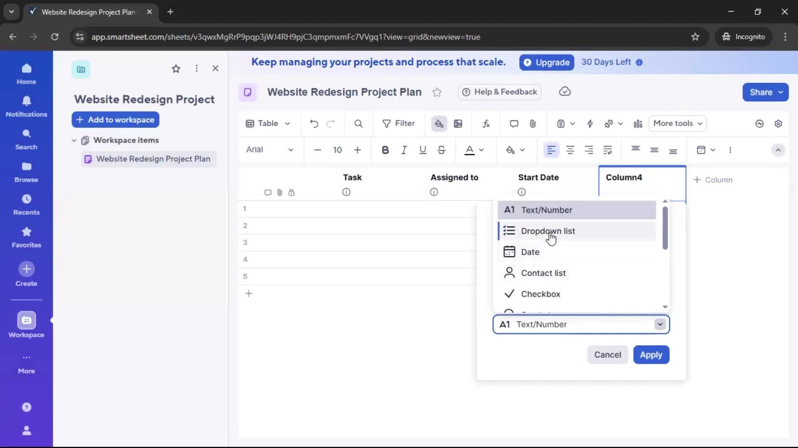Viewport: 798px width, 448px height.
Task: Toggle strikethrough formatting
Action: (x=441, y=150)
